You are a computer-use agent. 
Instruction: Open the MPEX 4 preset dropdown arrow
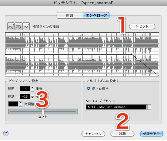coord(149,107)
